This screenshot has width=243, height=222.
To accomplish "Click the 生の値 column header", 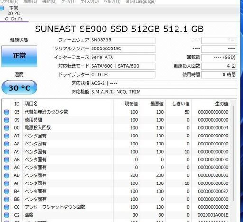I will pyautogui.click(x=211, y=104).
